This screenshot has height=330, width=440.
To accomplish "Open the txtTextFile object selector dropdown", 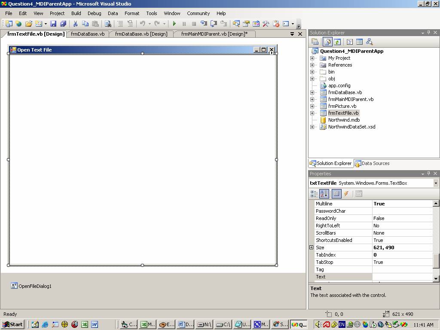I will 436,183.
